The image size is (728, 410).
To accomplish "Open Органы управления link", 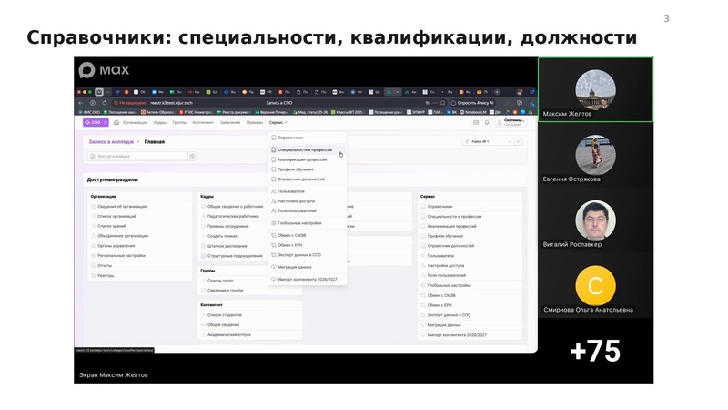I will pos(116,245).
